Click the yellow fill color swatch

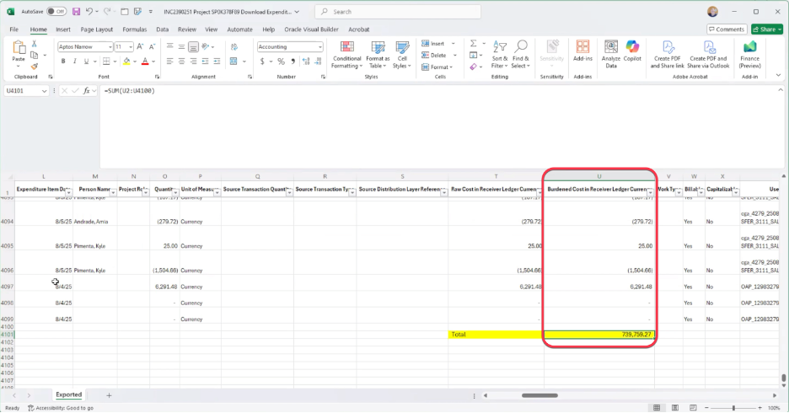(x=126, y=62)
